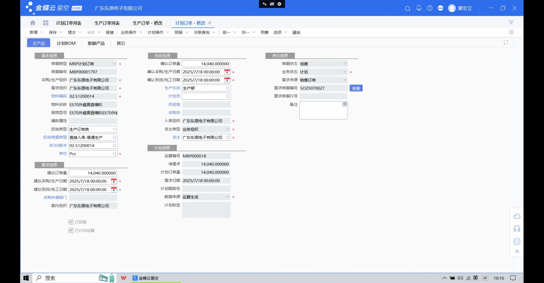
Task: Open the app grid menu icon
Action: pyautogui.click(x=46, y=23)
